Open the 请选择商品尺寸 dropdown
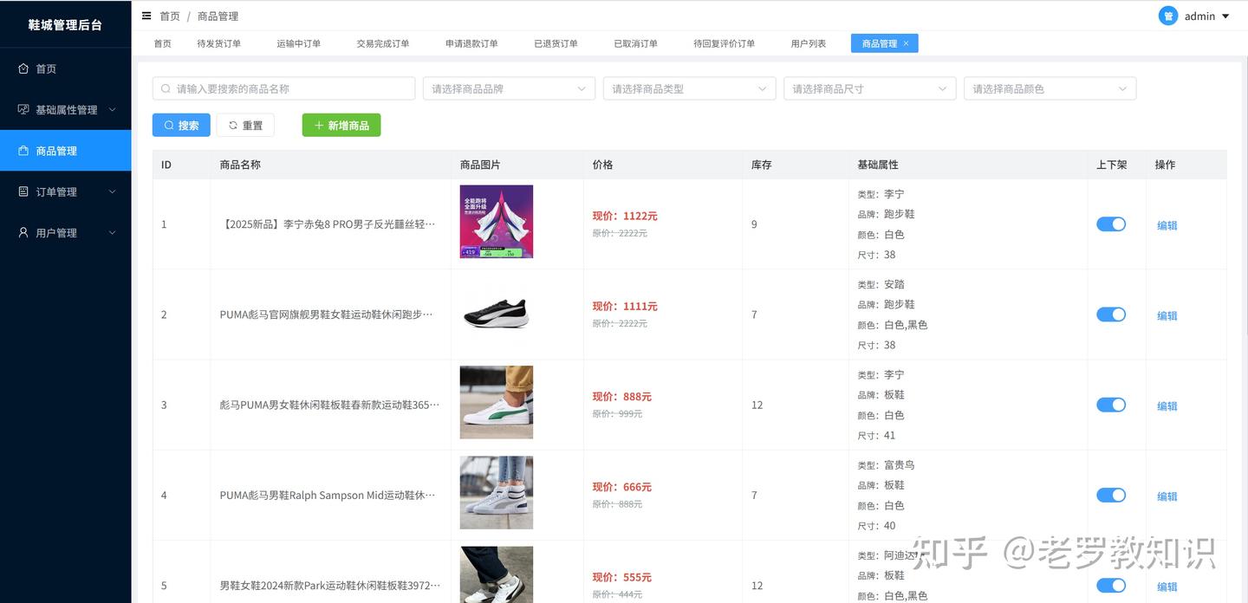 pos(869,88)
